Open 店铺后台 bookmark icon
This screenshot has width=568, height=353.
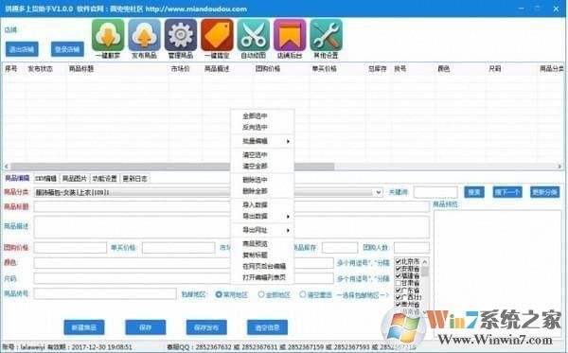point(290,35)
